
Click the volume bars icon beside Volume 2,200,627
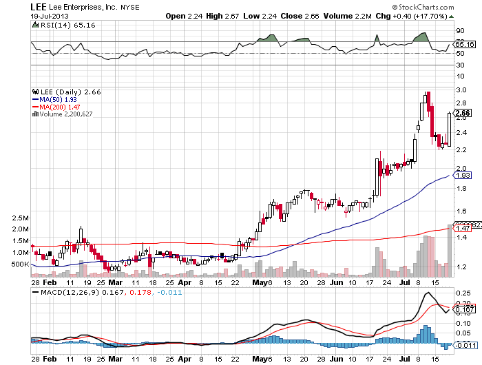click(x=35, y=114)
